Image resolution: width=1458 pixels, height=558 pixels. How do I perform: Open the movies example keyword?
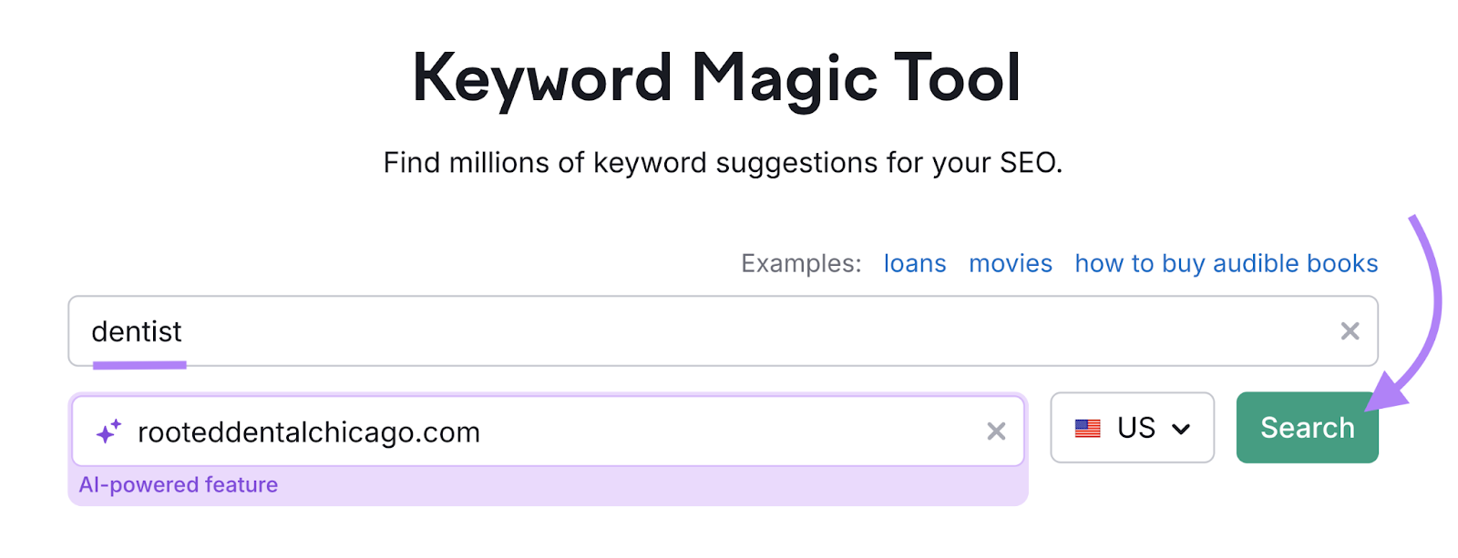pyautogui.click(x=1011, y=263)
